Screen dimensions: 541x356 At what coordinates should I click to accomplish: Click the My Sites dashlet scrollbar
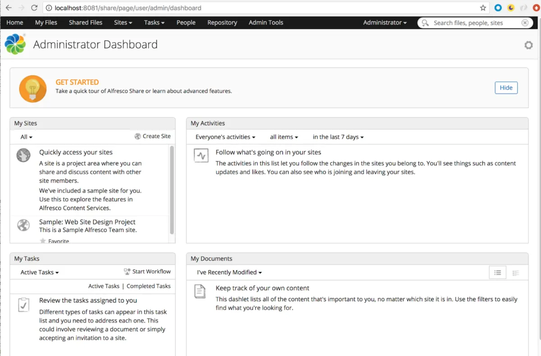(172, 190)
